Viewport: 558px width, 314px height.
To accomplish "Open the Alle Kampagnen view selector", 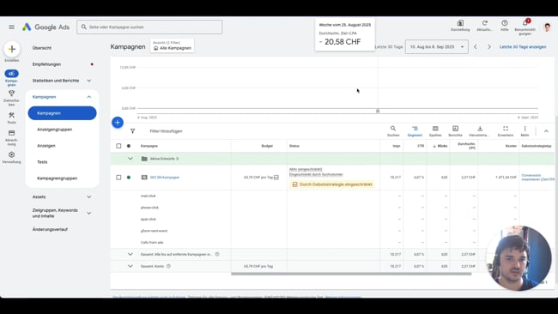I will (x=173, y=45).
